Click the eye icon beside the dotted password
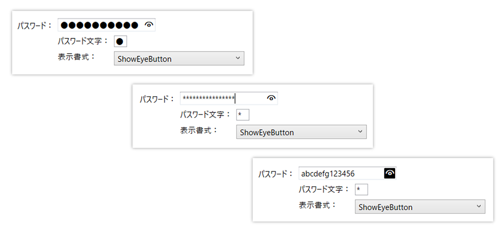Image resolution: width=502 pixels, height=231 pixels. coord(149,25)
